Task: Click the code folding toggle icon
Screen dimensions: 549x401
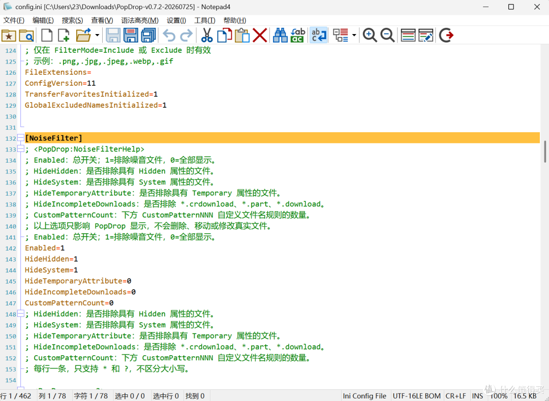Action: click(x=340, y=36)
